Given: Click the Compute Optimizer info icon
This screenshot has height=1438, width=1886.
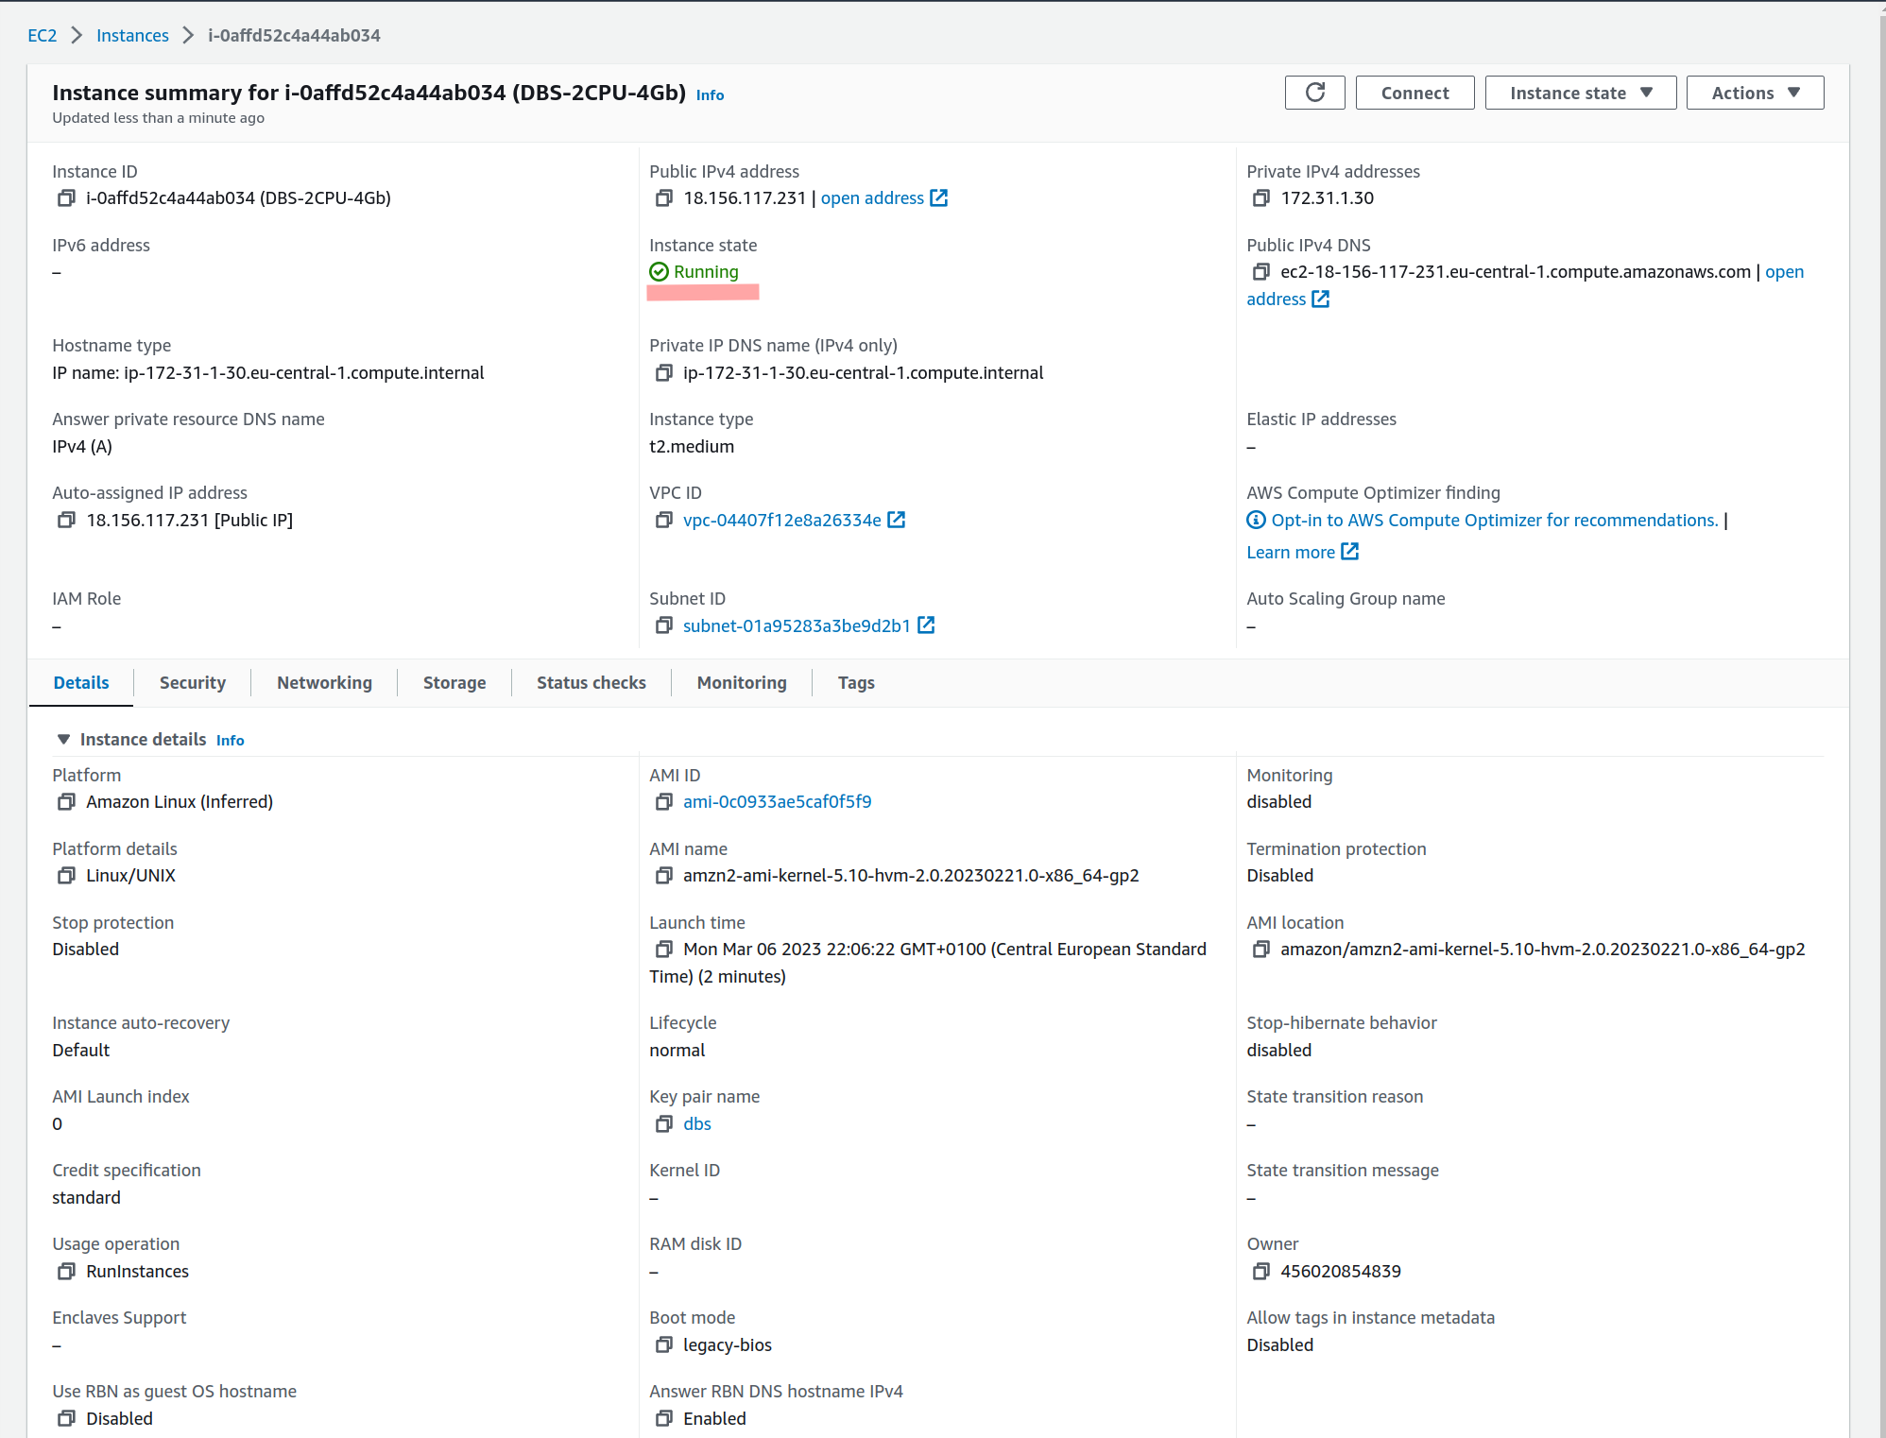Looking at the screenshot, I should click(1256, 521).
